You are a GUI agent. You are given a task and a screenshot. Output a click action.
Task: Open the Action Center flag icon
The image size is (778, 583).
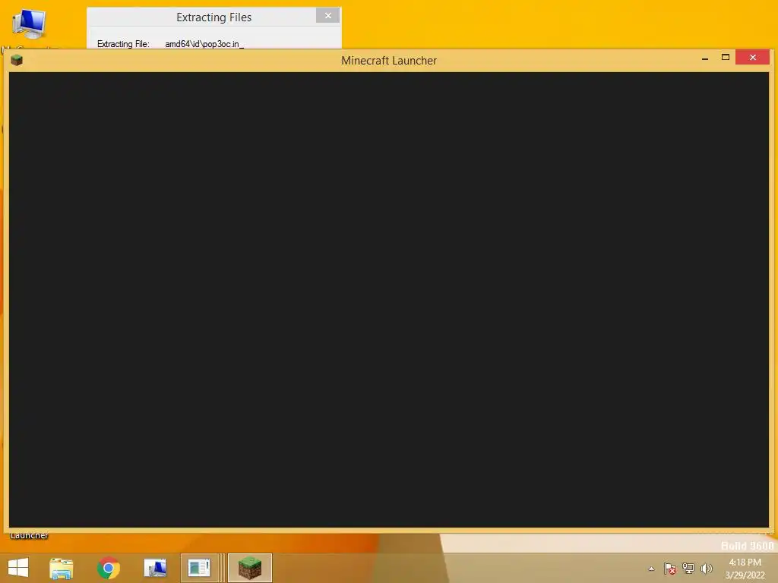click(669, 569)
